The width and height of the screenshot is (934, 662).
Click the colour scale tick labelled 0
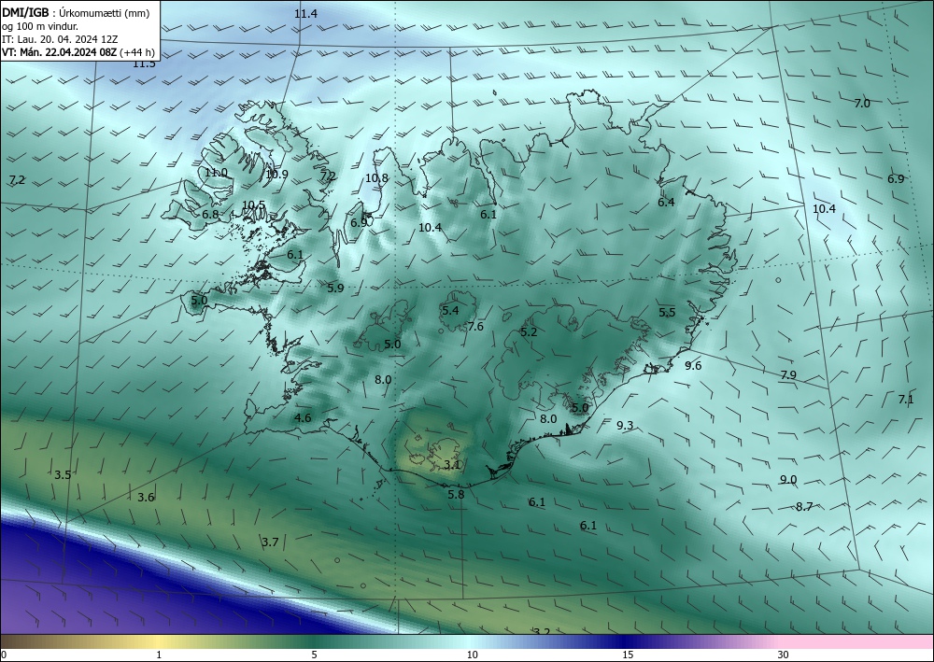tap(4, 655)
